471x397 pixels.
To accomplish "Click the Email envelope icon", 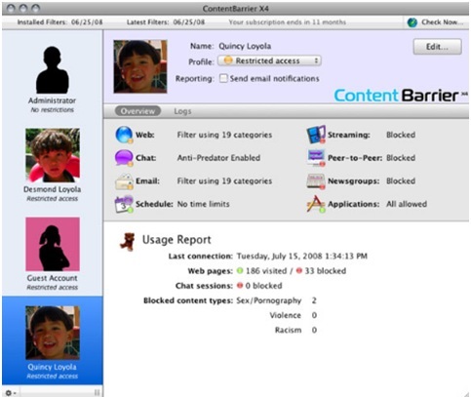I will [124, 181].
